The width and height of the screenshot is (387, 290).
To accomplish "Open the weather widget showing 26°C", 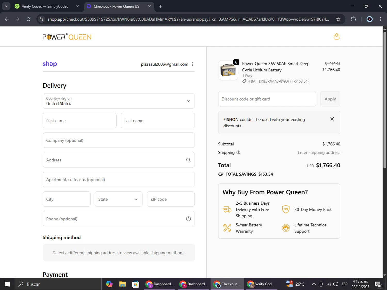I will point(295,284).
